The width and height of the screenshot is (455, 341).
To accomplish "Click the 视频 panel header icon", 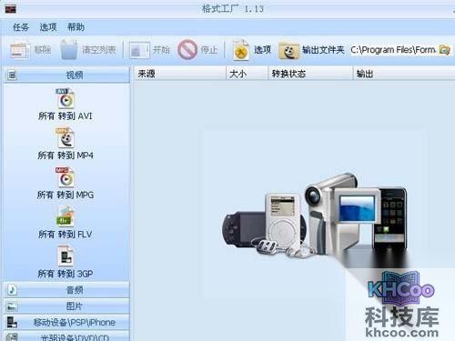I will [12, 75].
